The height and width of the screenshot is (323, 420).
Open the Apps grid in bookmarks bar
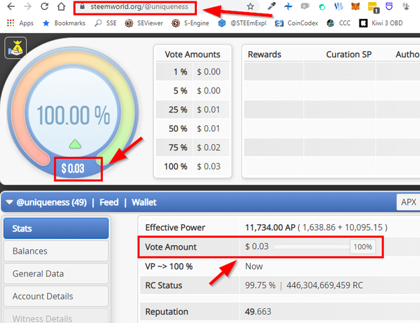click(x=20, y=24)
